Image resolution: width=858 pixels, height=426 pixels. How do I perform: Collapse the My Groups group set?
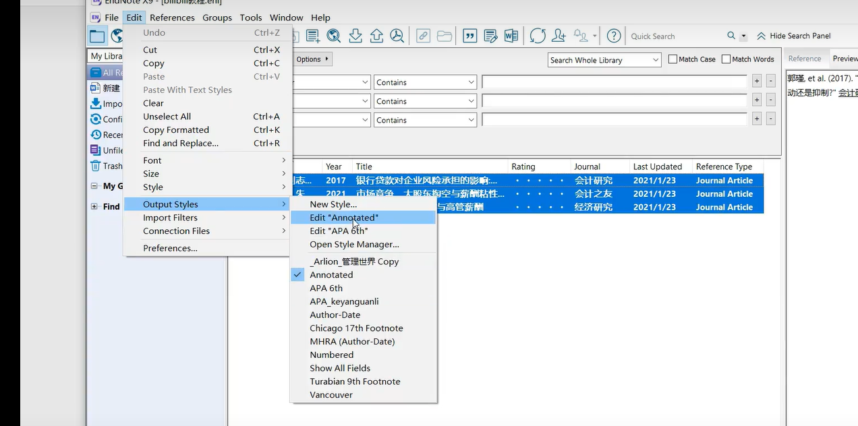(94, 186)
